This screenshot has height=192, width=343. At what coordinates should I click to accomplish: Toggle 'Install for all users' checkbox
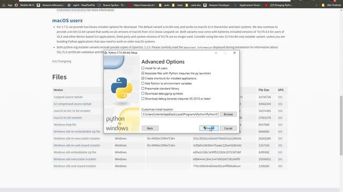(143, 68)
